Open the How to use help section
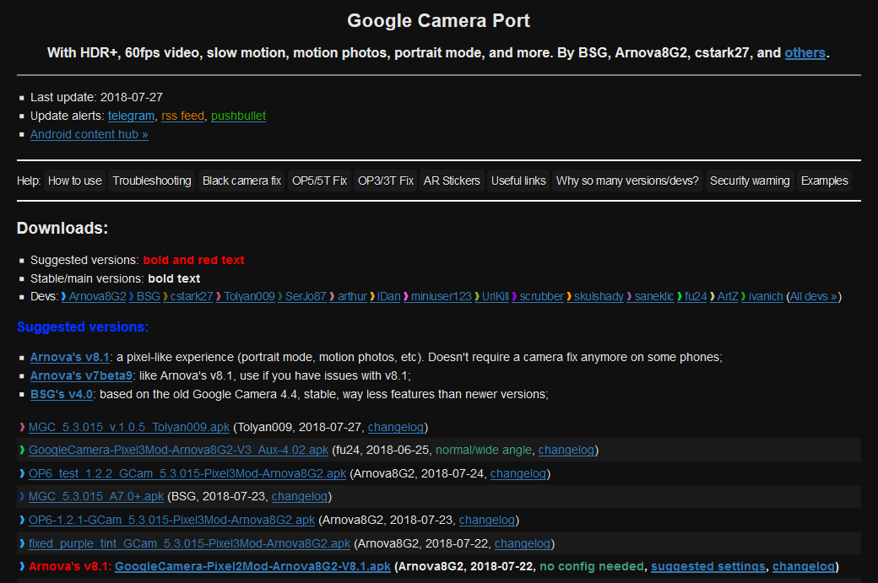 [x=75, y=181]
